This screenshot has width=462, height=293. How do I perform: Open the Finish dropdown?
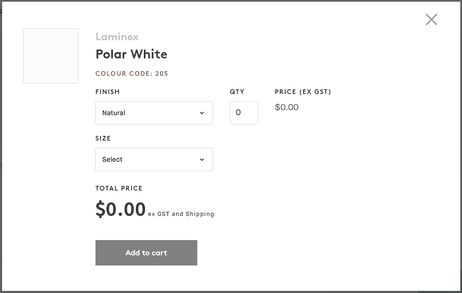pyautogui.click(x=154, y=113)
